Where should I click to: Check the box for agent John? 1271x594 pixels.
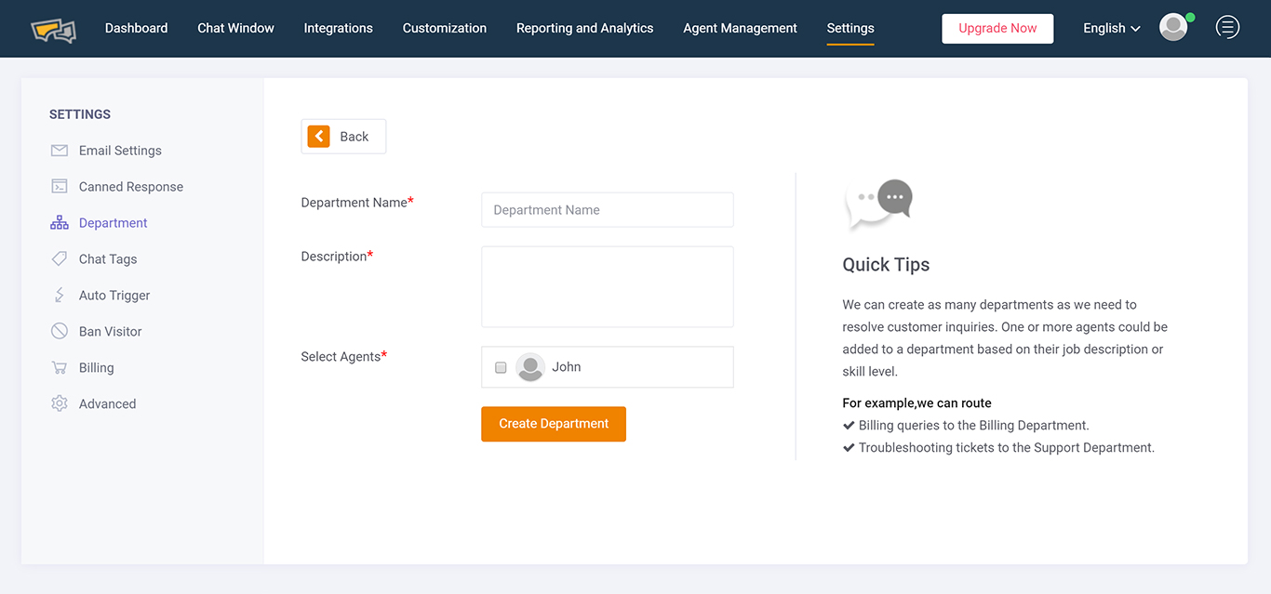coord(501,367)
